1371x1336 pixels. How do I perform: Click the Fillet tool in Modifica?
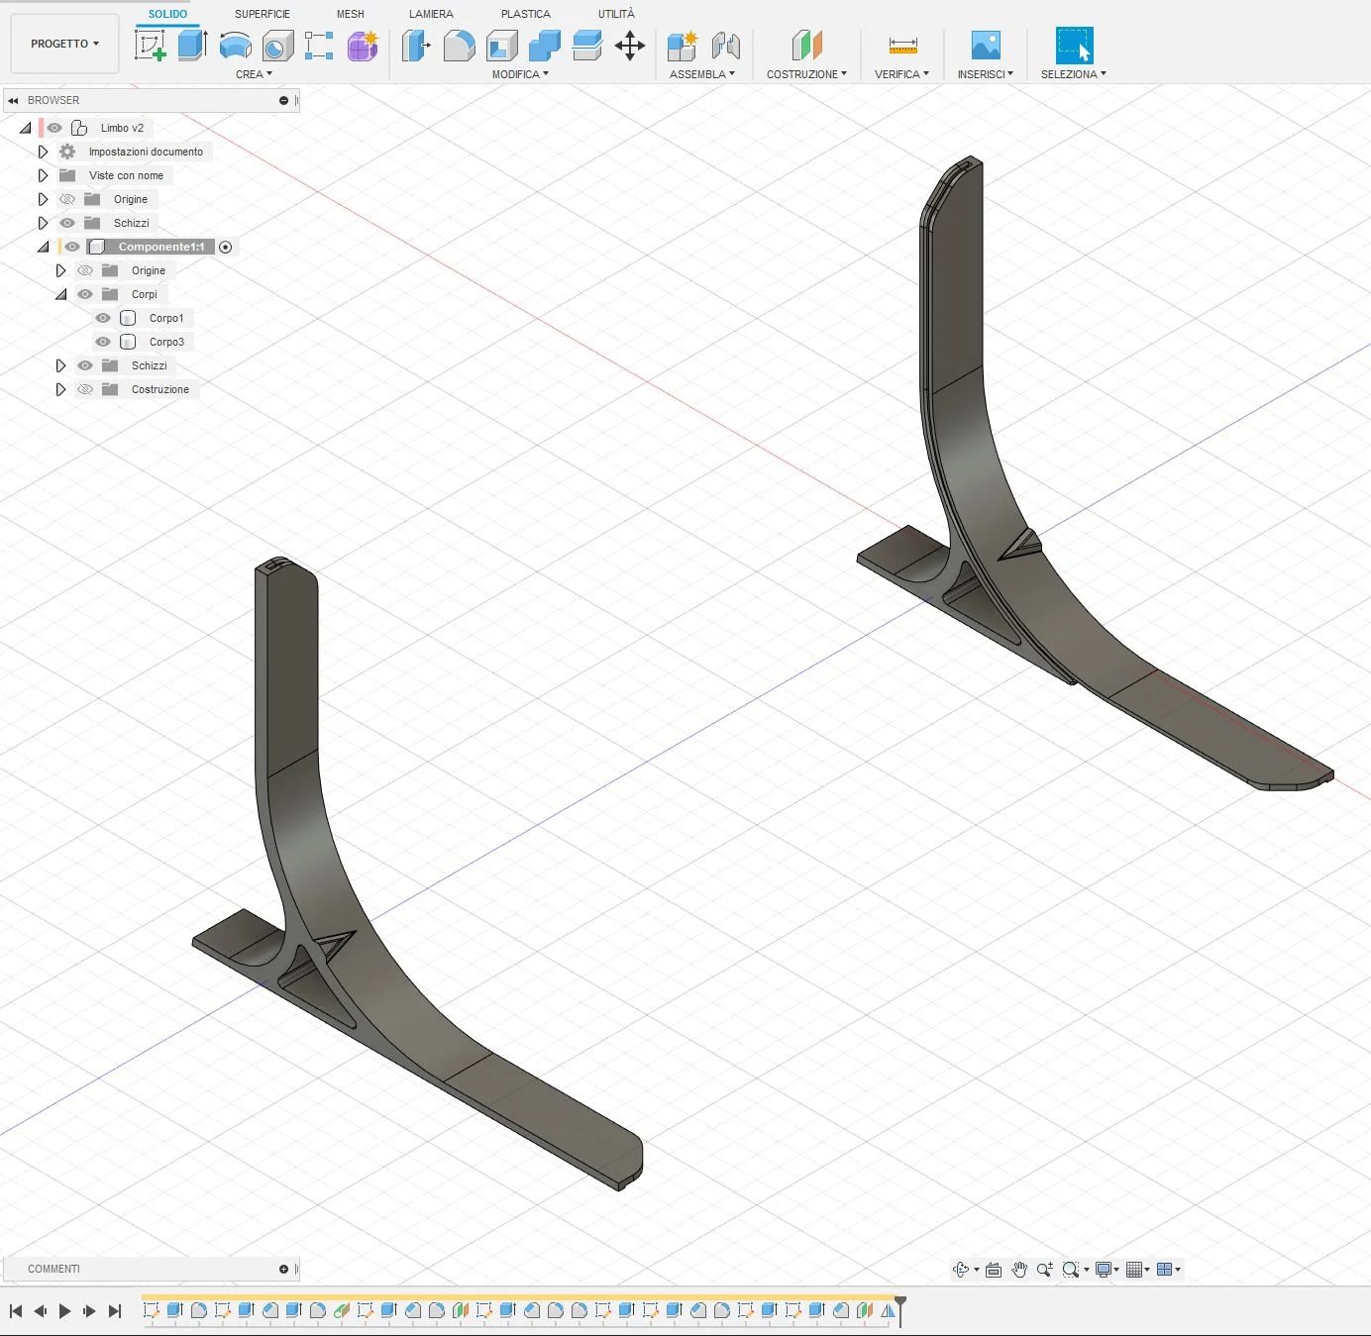coord(459,46)
